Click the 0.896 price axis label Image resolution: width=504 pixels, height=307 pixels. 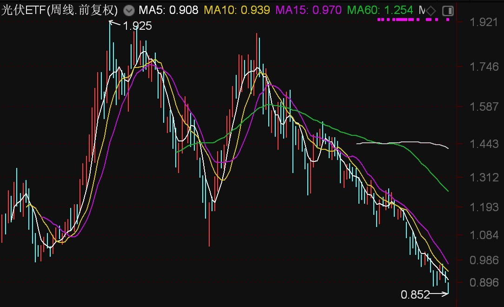[484, 283]
